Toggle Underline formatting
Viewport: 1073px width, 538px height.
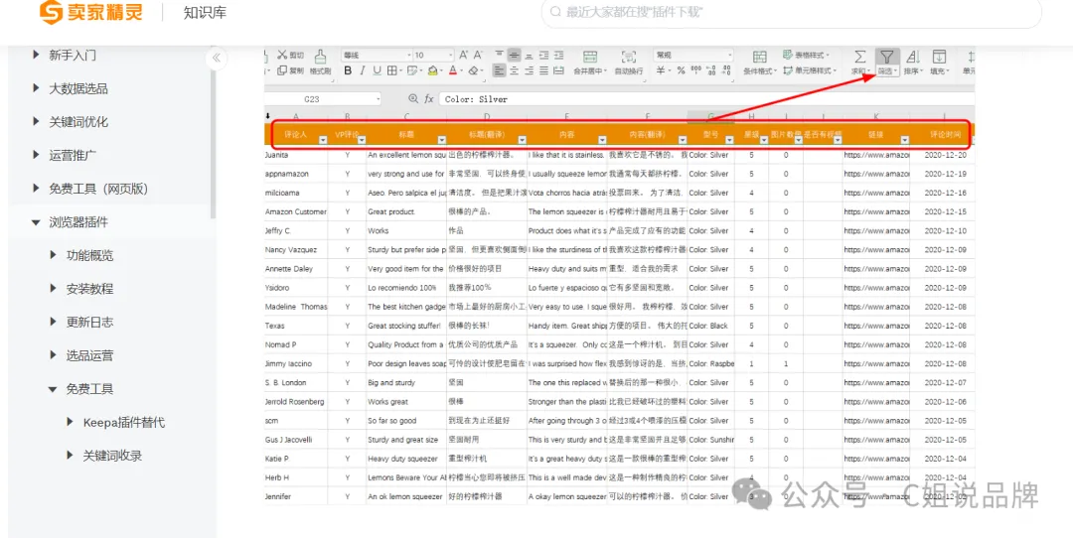pos(378,70)
